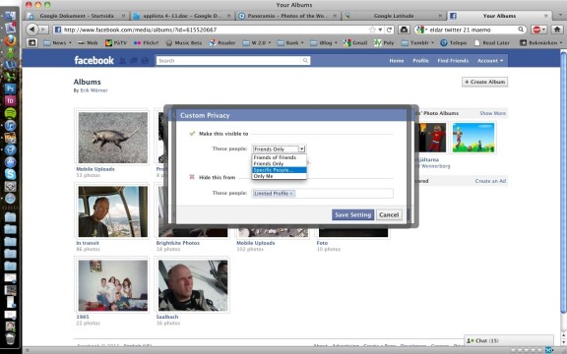Remove the Limited Profile tag
This screenshot has width=567, height=354.
(291, 194)
